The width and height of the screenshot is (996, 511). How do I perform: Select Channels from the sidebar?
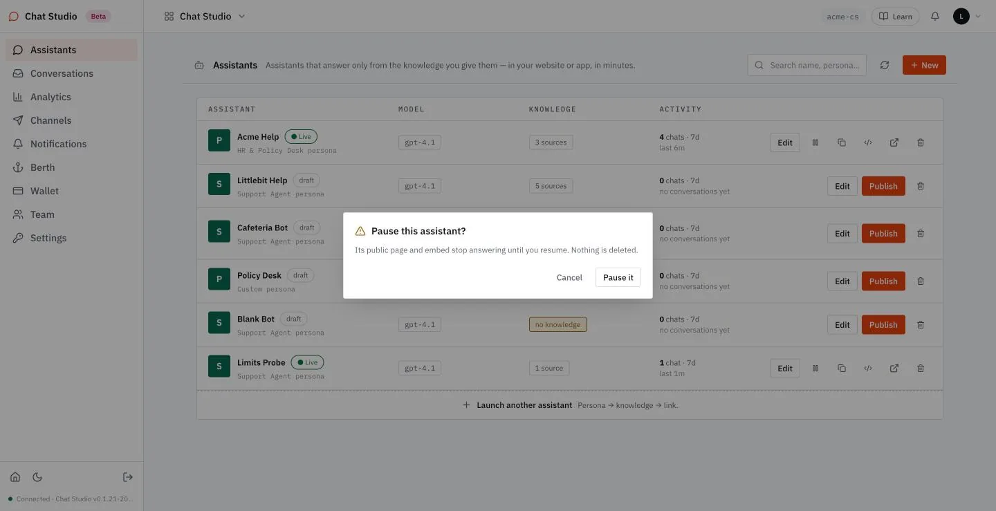tap(71, 120)
